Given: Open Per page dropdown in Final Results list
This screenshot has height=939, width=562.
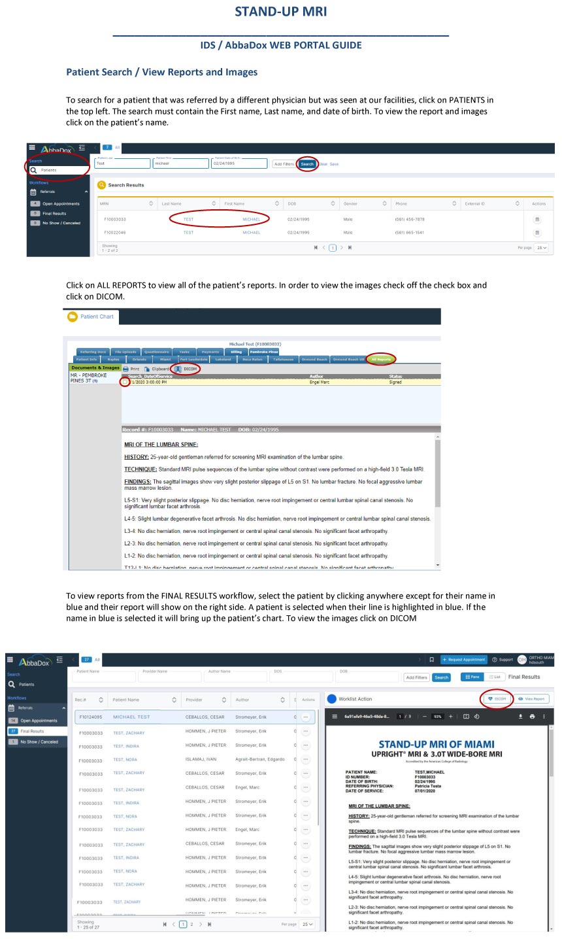Looking at the screenshot, I should point(307,924).
